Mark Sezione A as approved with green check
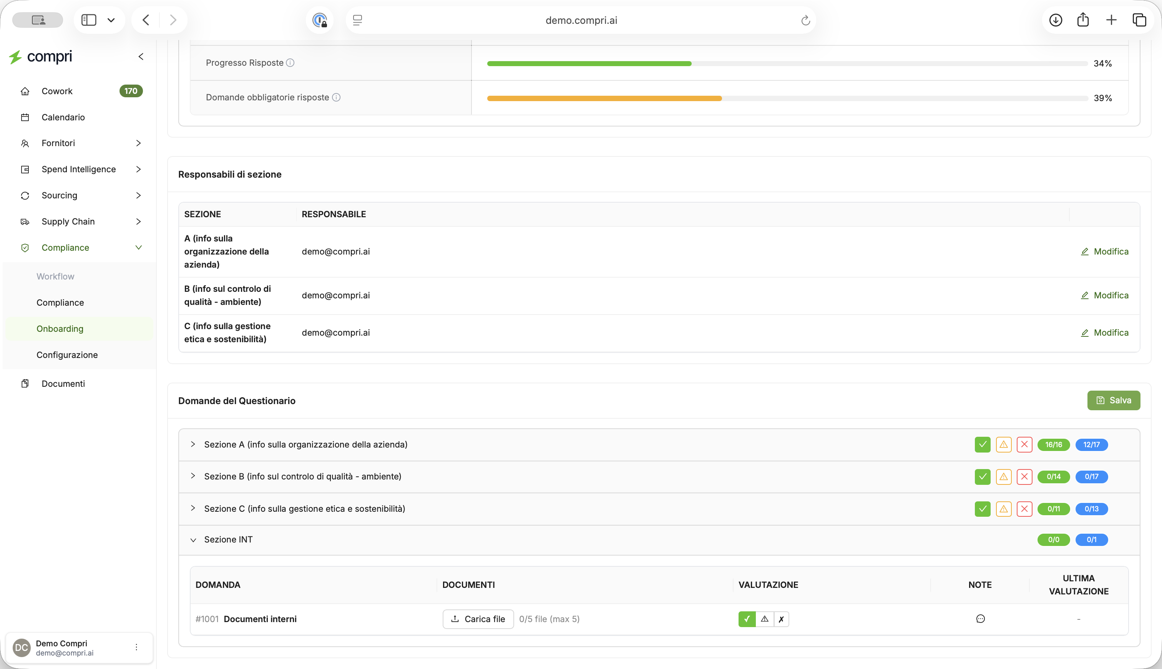The image size is (1162, 669). (x=983, y=444)
